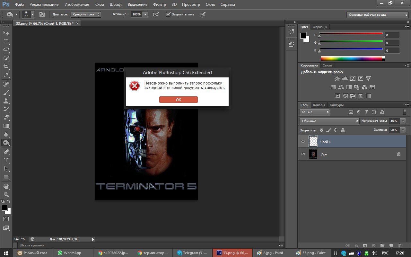The width and height of the screenshot is (411, 257).
Task: Toggle layer filtering switch
Action: [405, 112]
